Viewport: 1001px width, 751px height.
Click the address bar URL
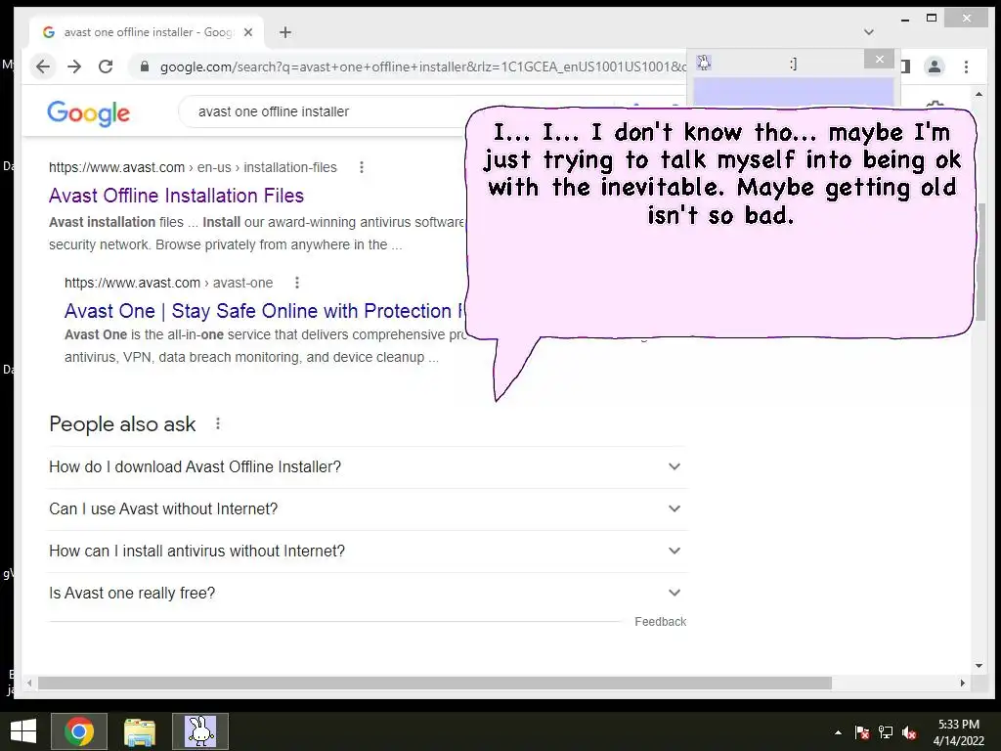(x=421, y=66)
